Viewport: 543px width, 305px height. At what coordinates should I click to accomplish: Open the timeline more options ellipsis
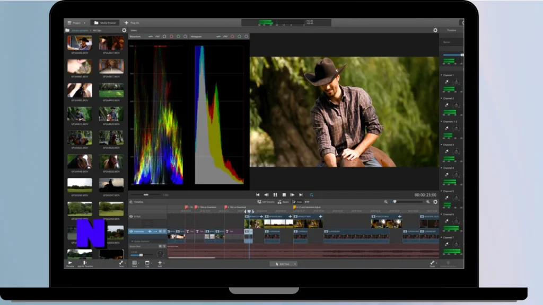307,202
